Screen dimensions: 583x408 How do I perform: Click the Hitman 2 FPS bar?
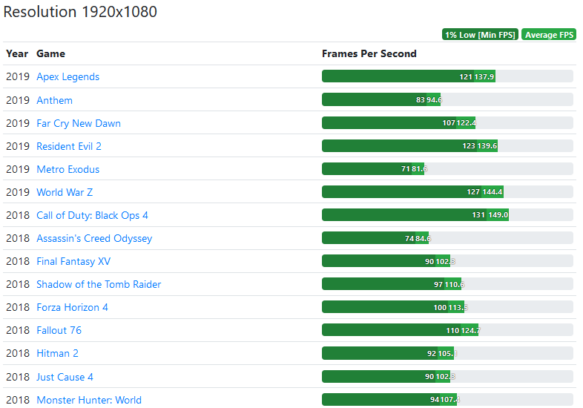pos(447,353)
